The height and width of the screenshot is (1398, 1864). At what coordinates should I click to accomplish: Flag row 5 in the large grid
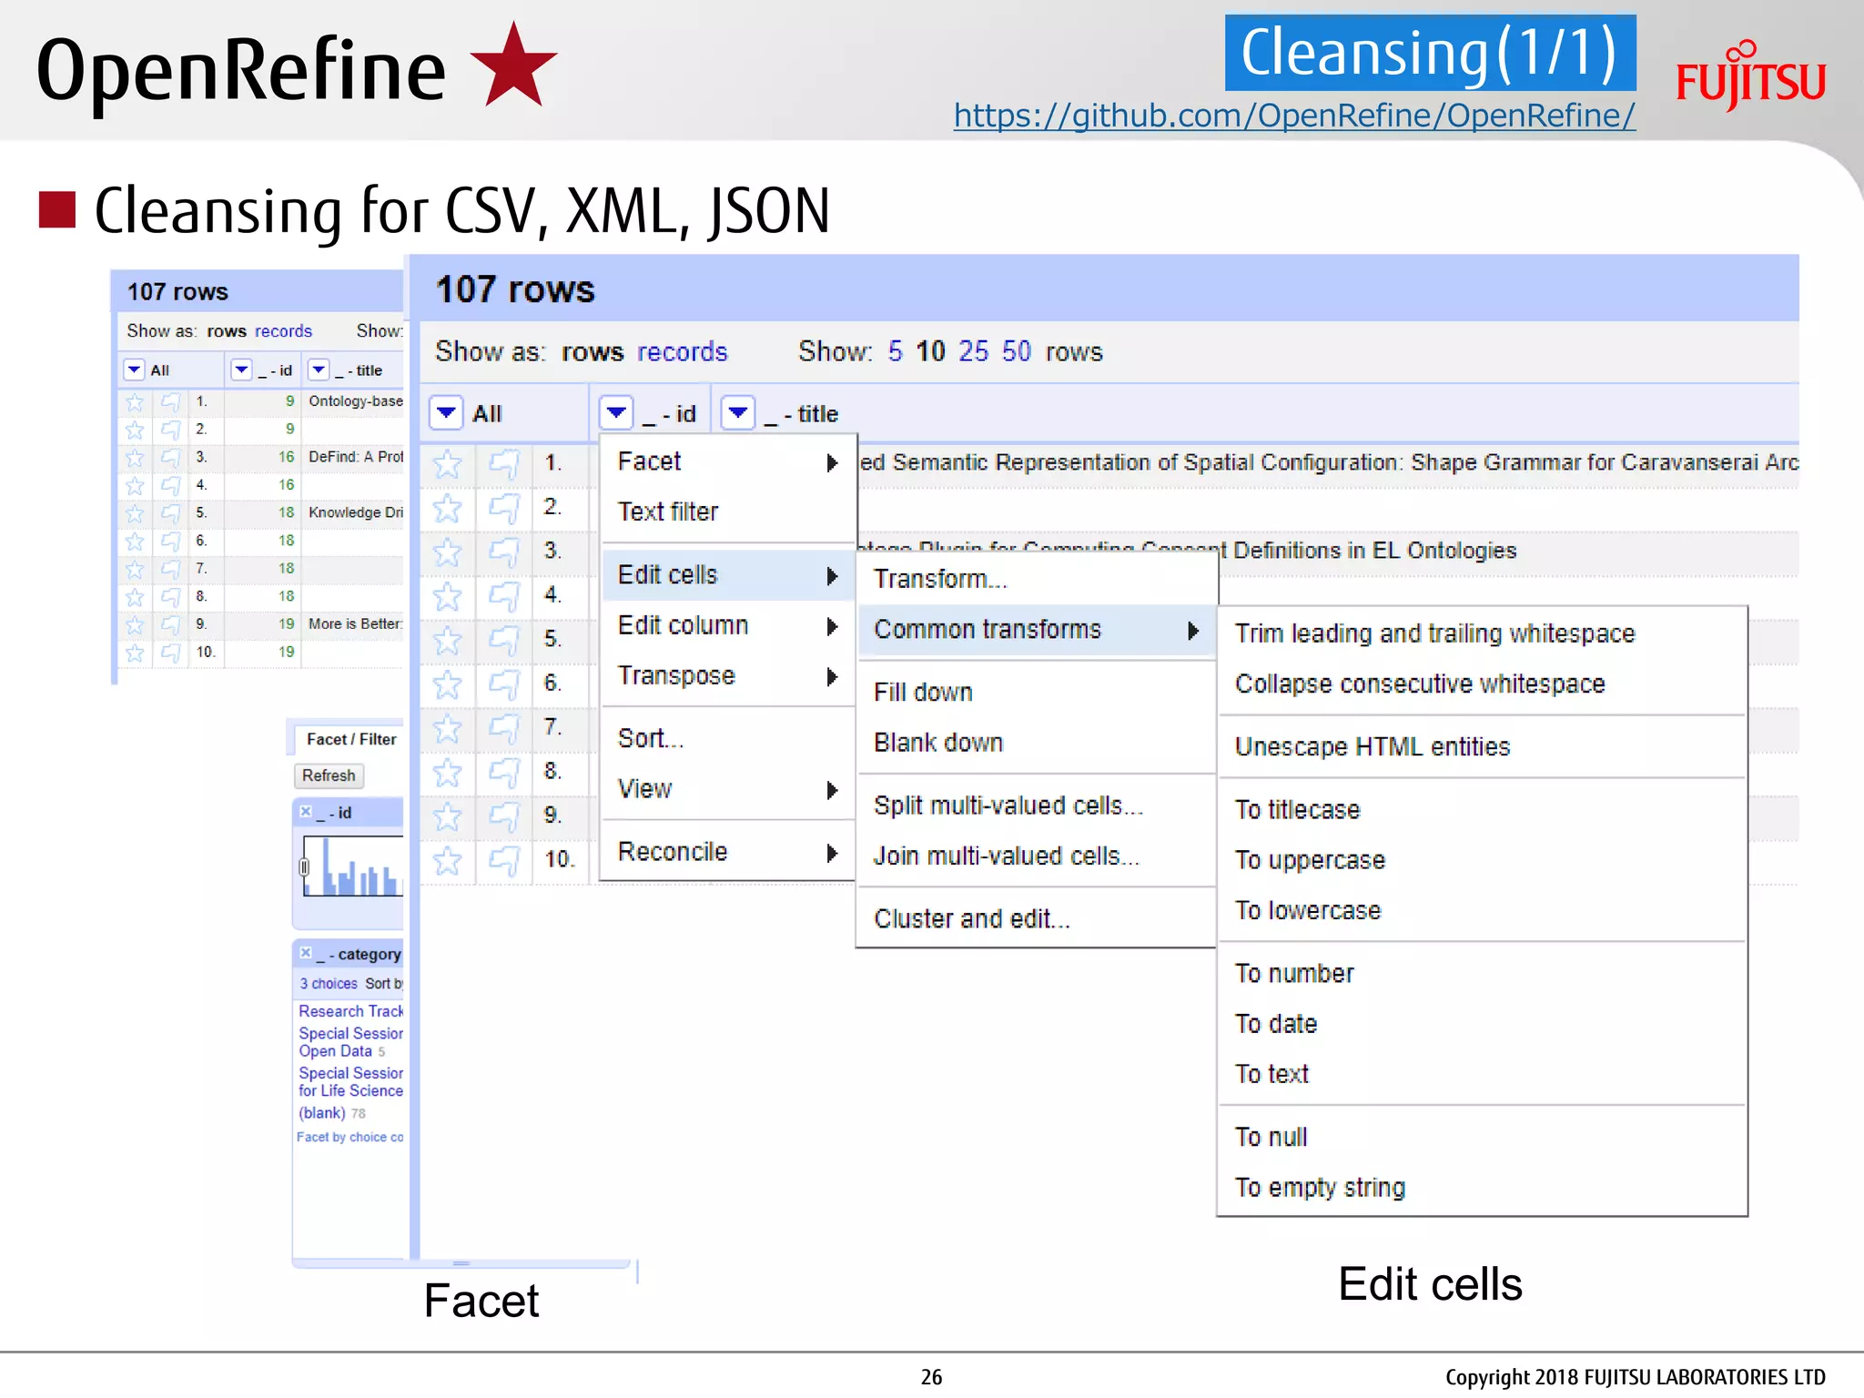503,641
